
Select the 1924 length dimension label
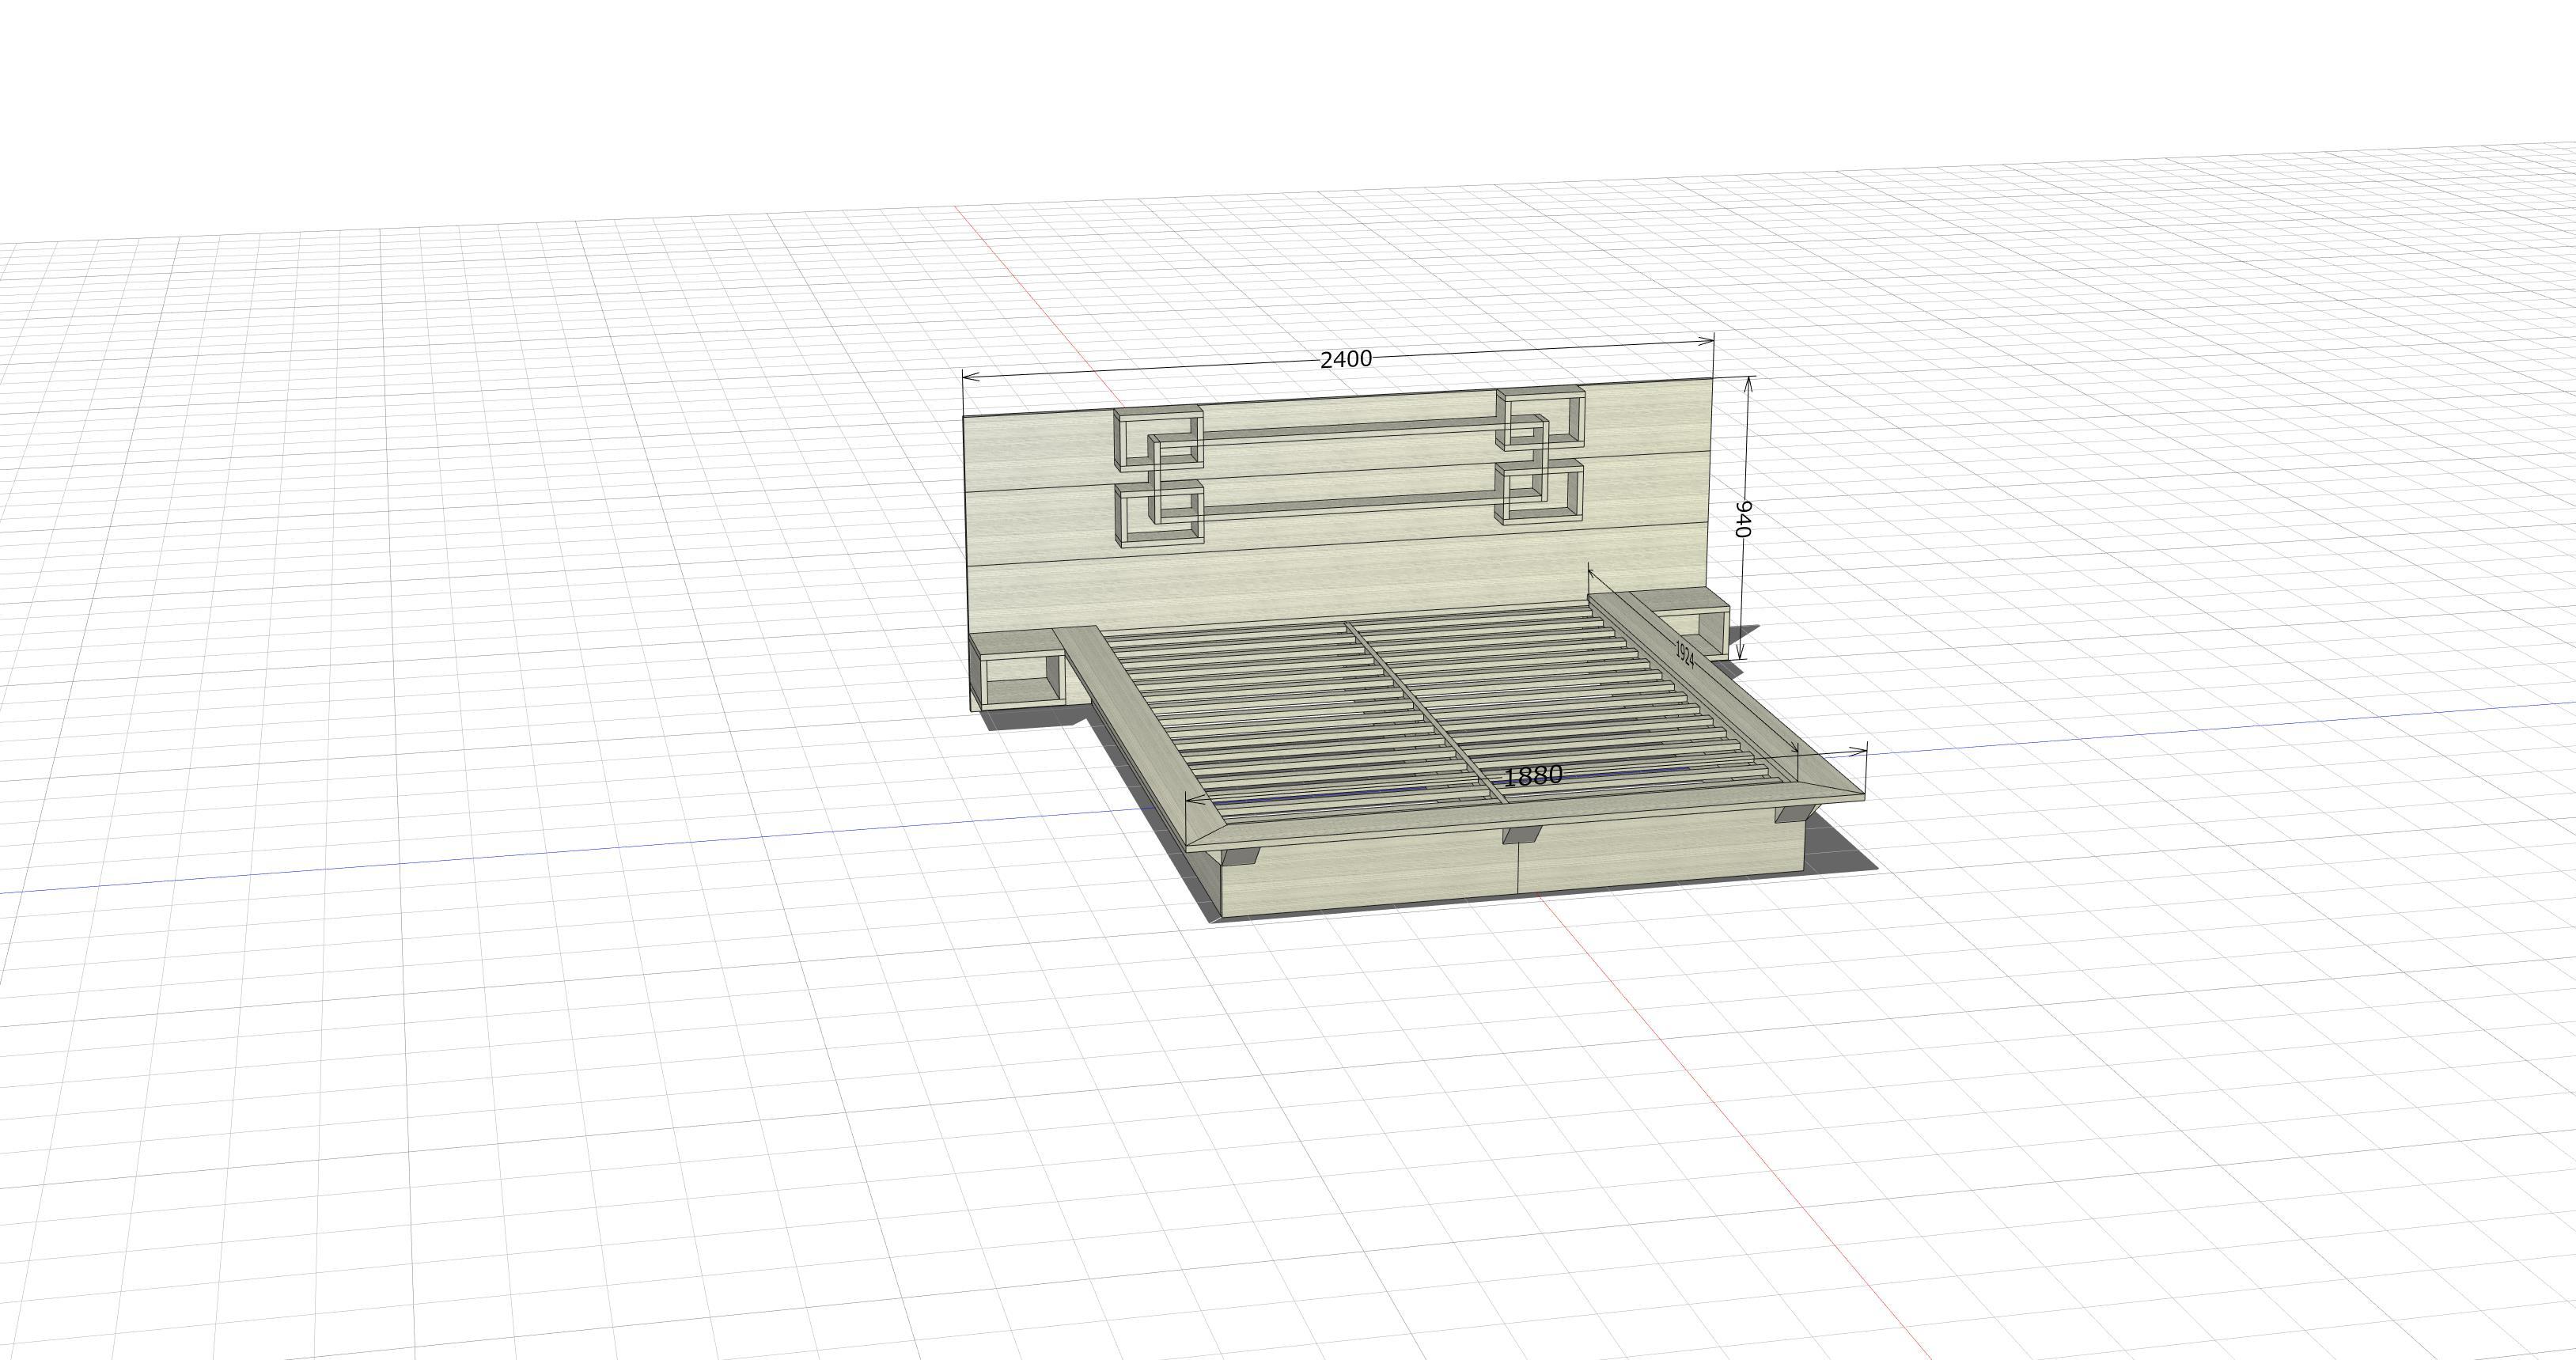[1685, 654]
